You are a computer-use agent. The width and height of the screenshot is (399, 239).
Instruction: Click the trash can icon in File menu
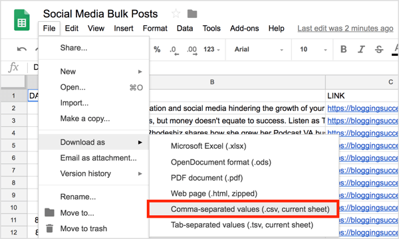pos(49,228)
